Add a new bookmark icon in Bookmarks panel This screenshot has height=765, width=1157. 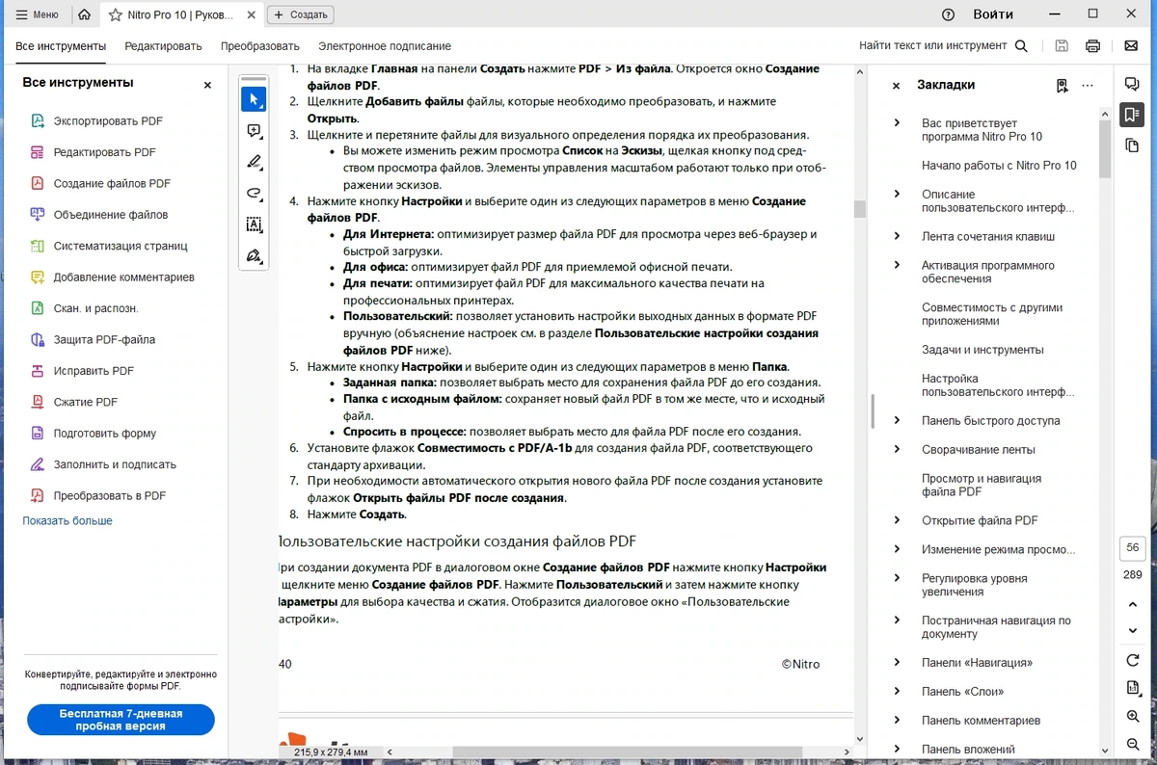(1062, 85)
